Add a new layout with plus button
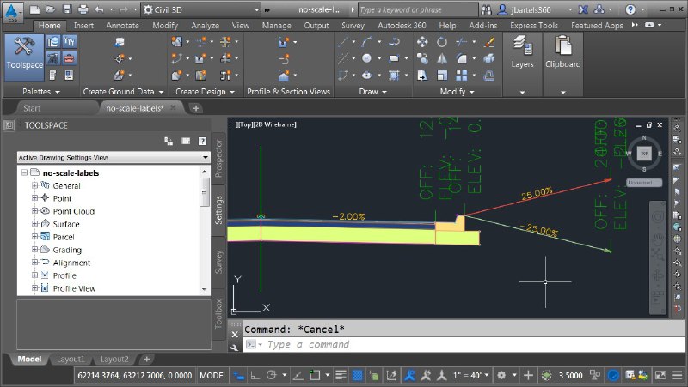Image resolution: width=688 pixels, height=387 pixels. click(147, 359)
